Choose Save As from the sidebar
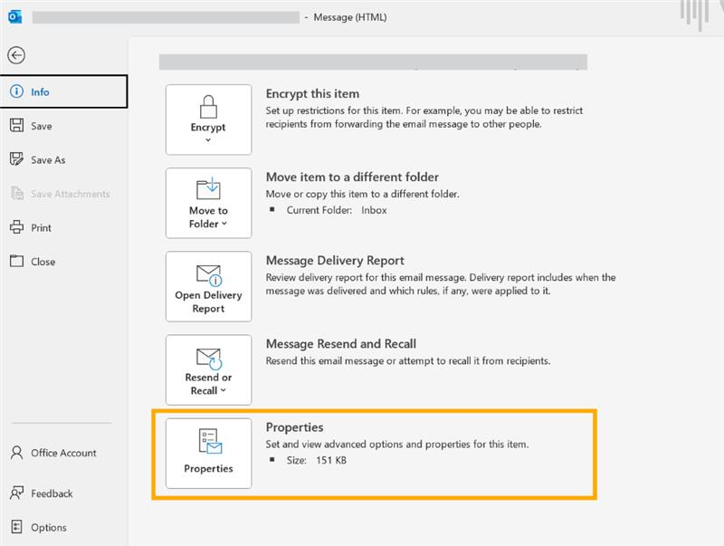The height and width of the screenshot is (546, 724). pos(63,160)
